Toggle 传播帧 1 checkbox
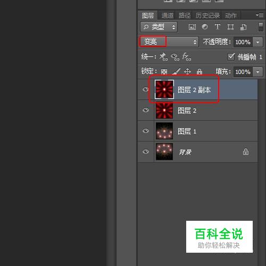The height and width of the screenshot is (266, 266). [x=231, y=57]
